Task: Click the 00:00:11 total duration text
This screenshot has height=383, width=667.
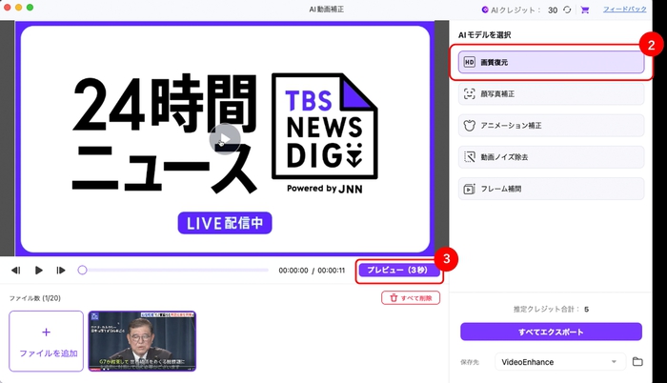Action: tap(332, 271)
